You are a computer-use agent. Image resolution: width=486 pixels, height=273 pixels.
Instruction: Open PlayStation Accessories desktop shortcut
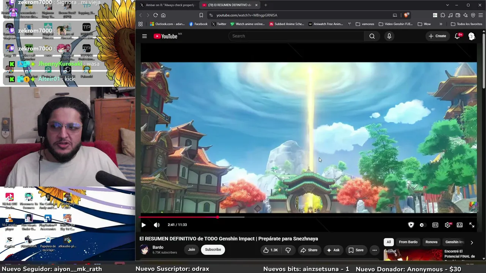click(48, 223)
